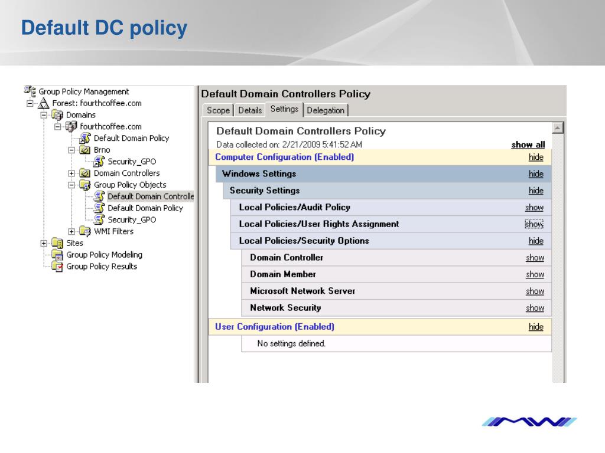Show the Domain Member settings
The height and width of the screenshot is (453, 605).
click(x=535, y=274)
